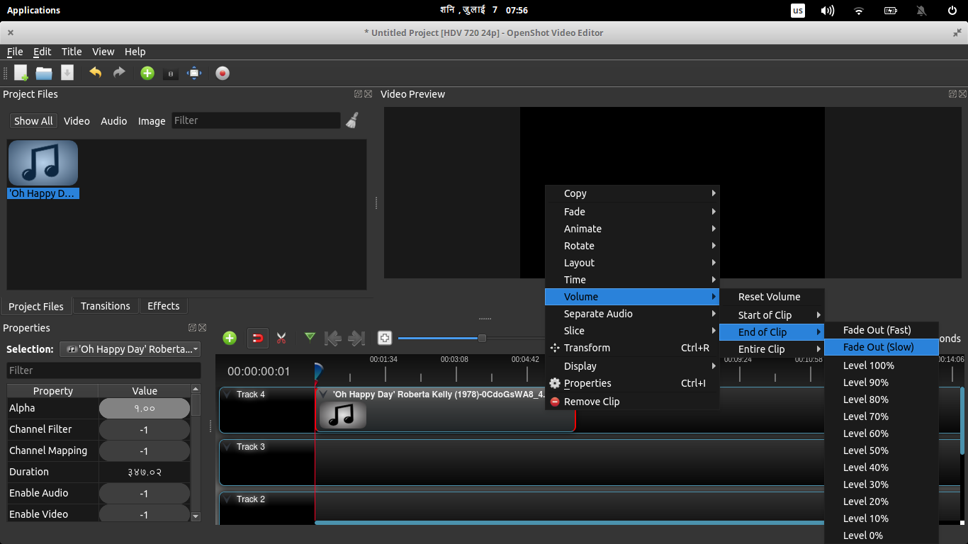The width and height of the screenshot is (968, 544).
Task: Open the system volume indicator
Action: point(828,11)
